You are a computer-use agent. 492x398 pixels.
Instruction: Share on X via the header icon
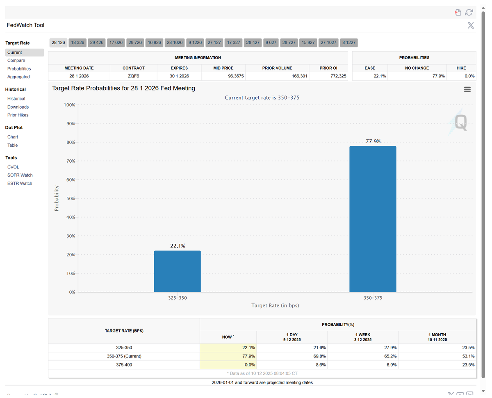point(471,25)
